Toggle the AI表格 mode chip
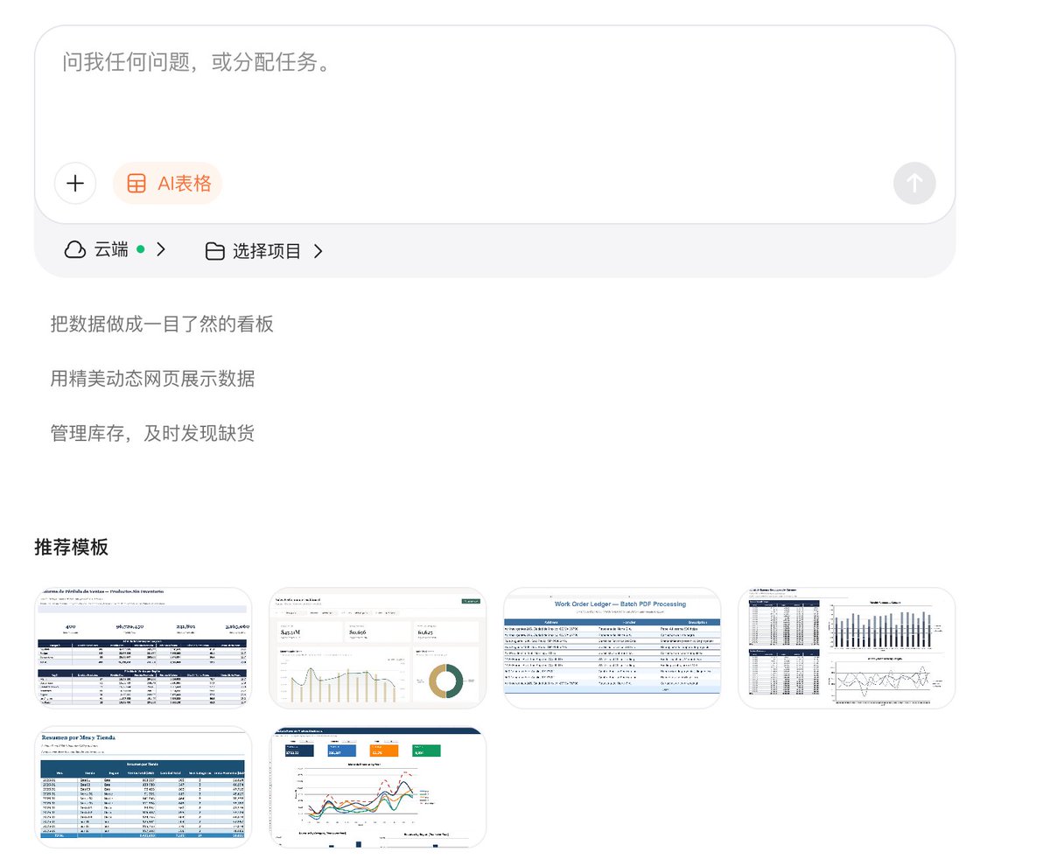This screenshot has height=866, width=1050. point(168,184)
